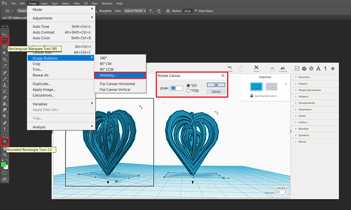Open the Adjustments submenu
The image size is (351, 210).
coord(61,18)
